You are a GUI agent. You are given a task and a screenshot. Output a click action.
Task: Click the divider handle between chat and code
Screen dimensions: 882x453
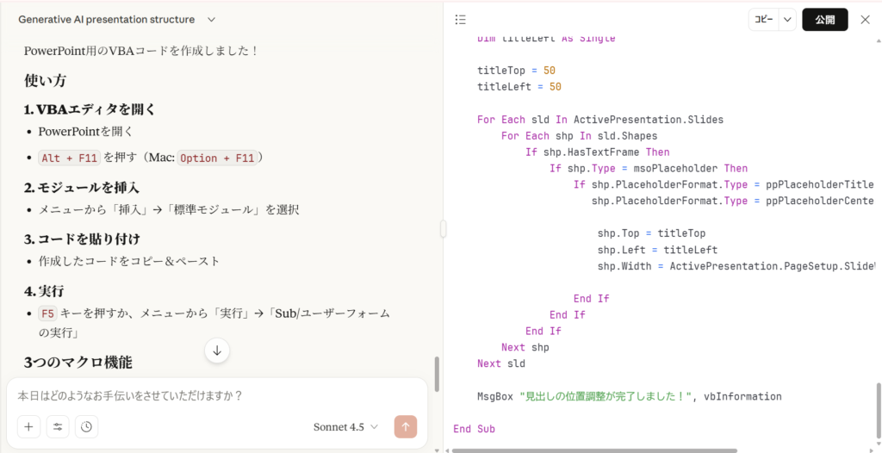443,228
